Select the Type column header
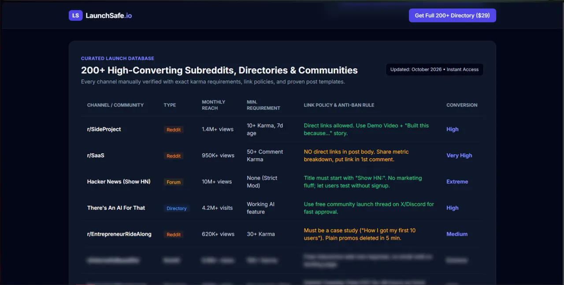The image size is (564, 285). tap(170, 105)
